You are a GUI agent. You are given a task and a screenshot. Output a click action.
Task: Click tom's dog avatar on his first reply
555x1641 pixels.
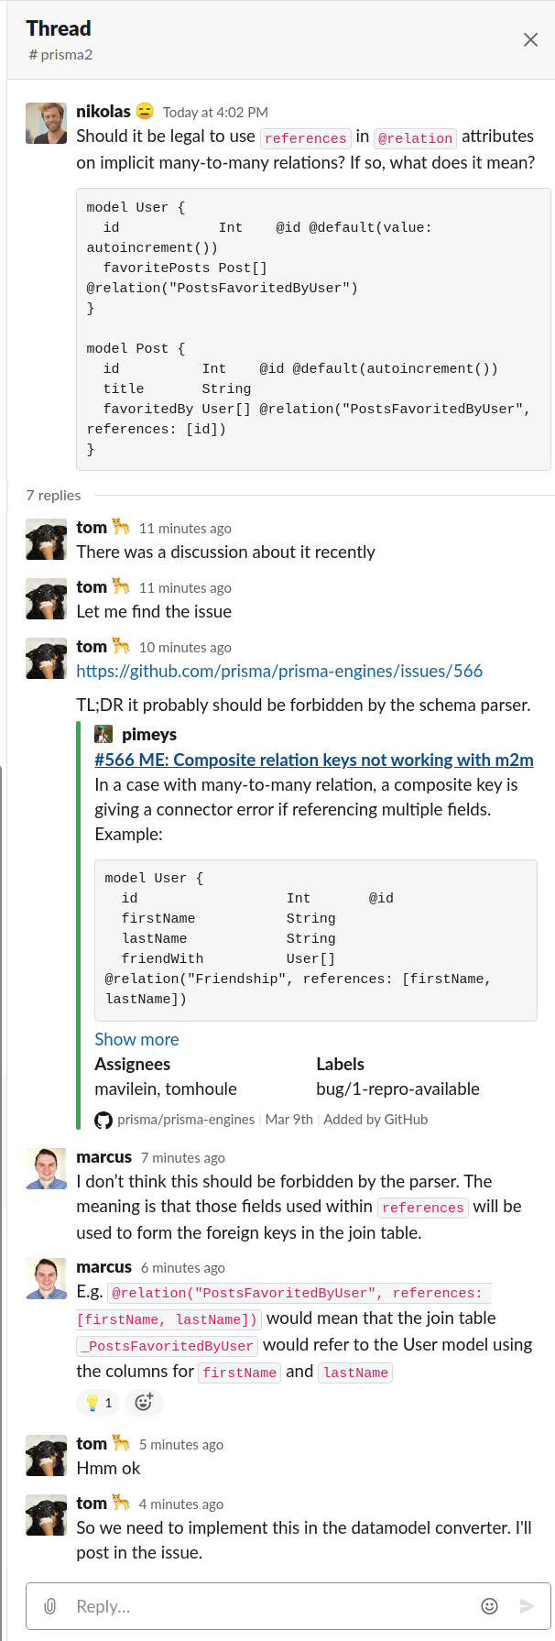46,539
